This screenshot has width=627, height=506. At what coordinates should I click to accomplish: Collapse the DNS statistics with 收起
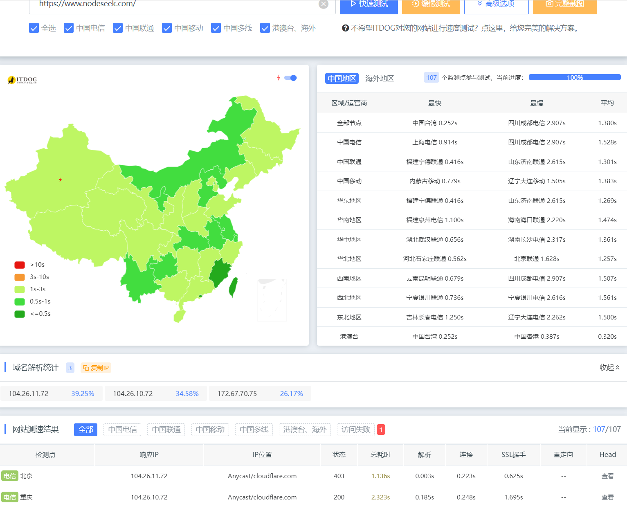click(609, 367)
